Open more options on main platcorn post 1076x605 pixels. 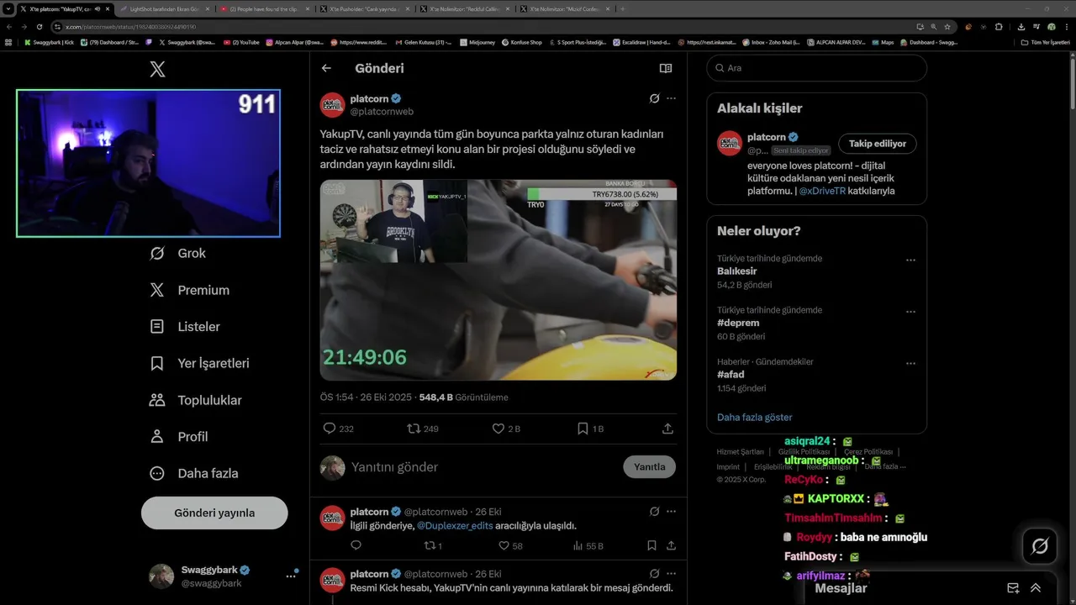coord(671,98)
